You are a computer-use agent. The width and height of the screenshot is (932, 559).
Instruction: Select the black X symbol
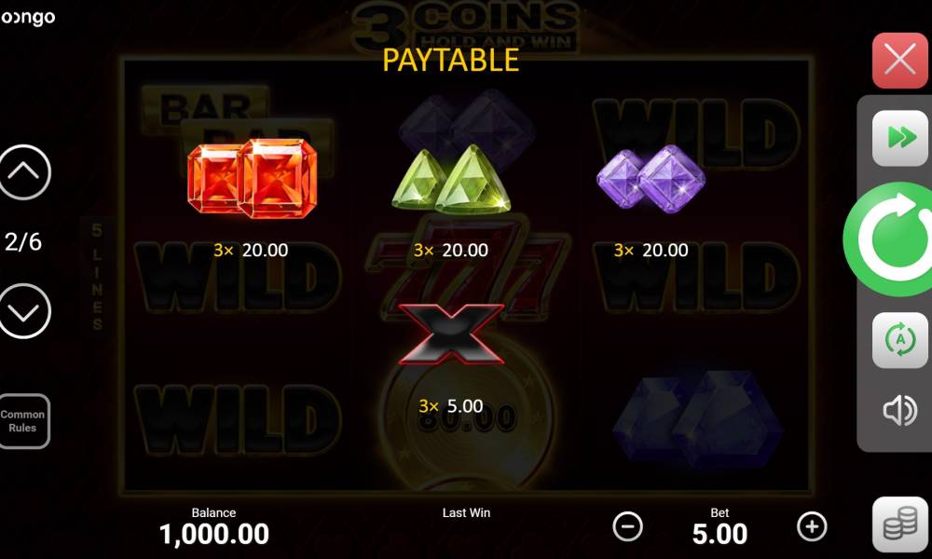tap(451, 334)
